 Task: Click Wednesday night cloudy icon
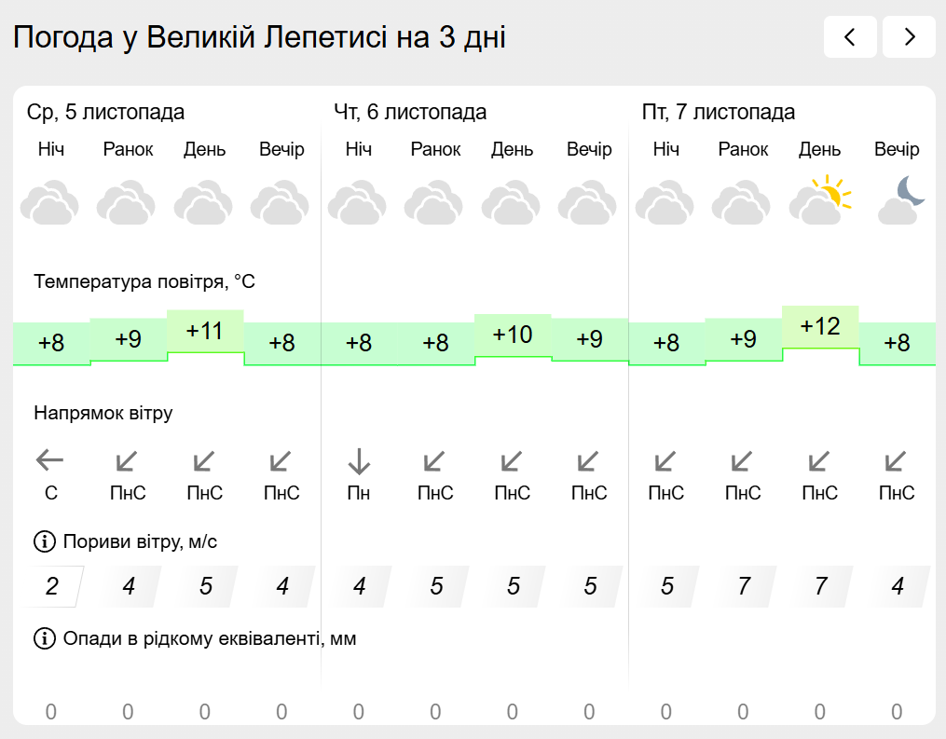50,203
